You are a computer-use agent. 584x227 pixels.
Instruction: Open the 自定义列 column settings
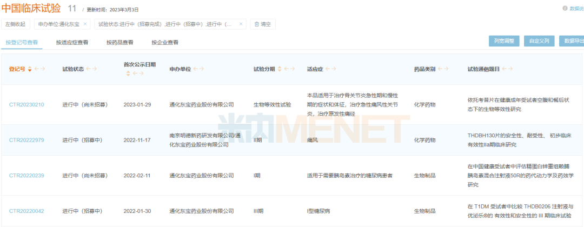(x=539, y=41)
